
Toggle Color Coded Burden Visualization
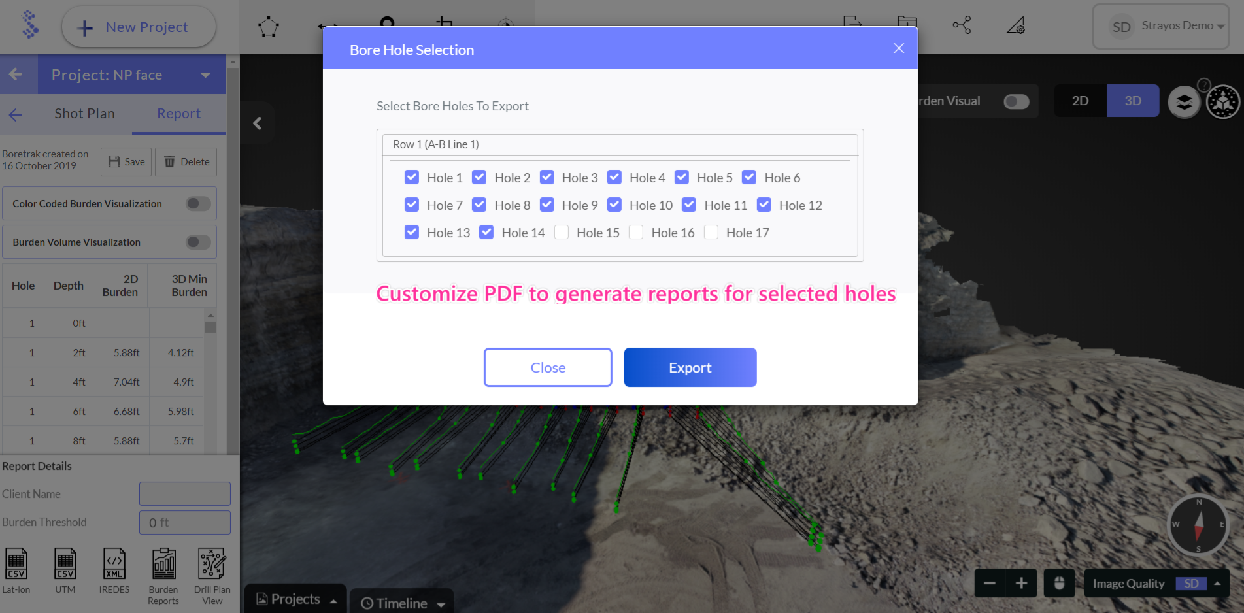coord(198,204)
